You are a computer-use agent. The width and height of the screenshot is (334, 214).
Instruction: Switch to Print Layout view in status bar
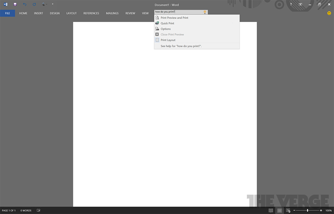pyautogui.click(x=279, y=210)
